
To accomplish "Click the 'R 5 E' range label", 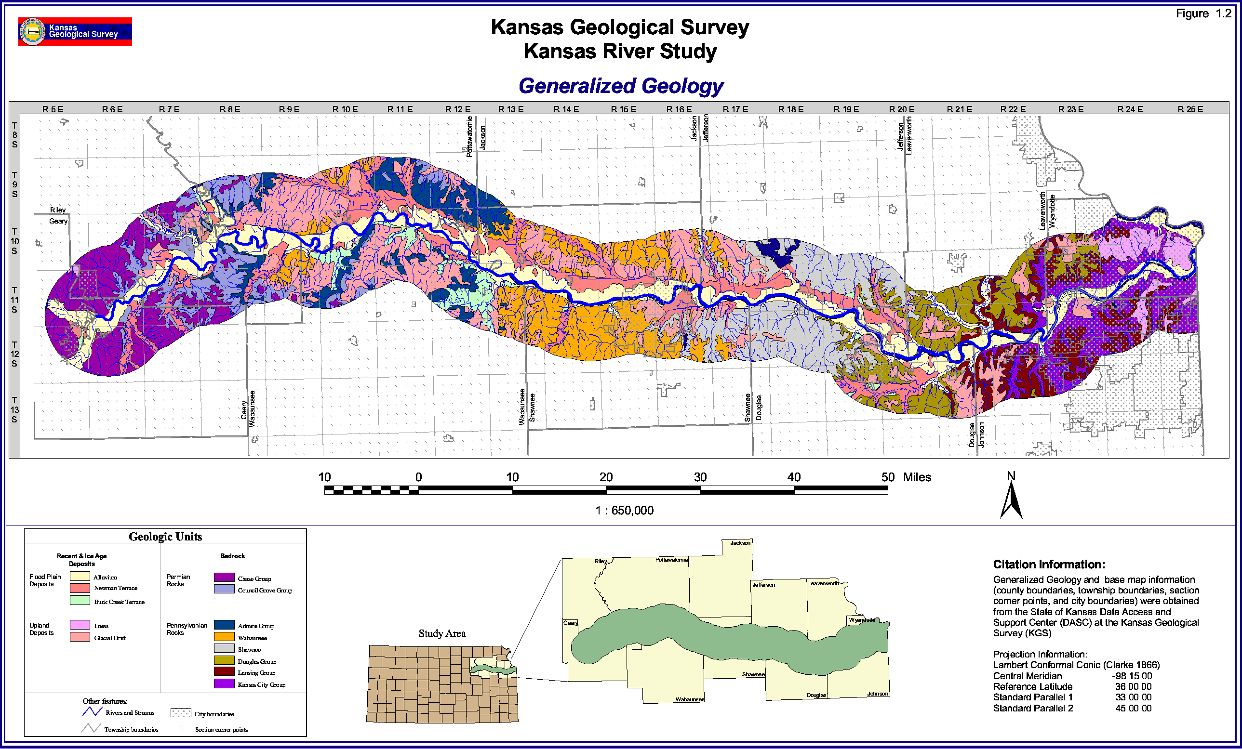I will 53,109.
